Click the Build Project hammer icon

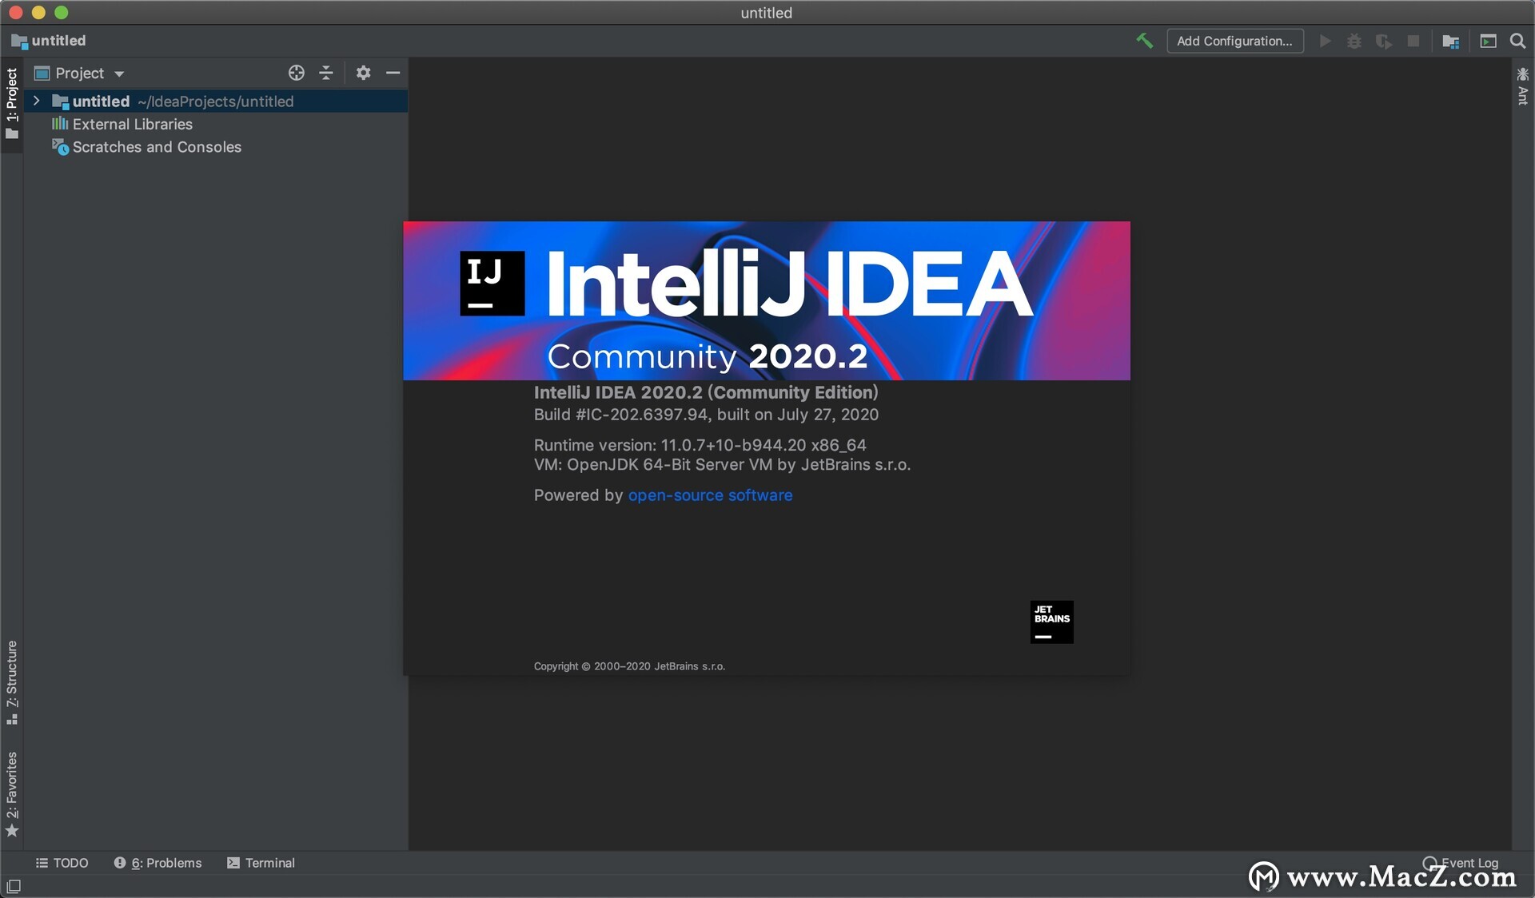[x=1144, y=41]
